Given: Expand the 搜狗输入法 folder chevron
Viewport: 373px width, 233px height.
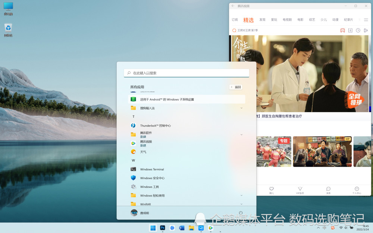Looking at the screenshot, I should click(241, 108).
